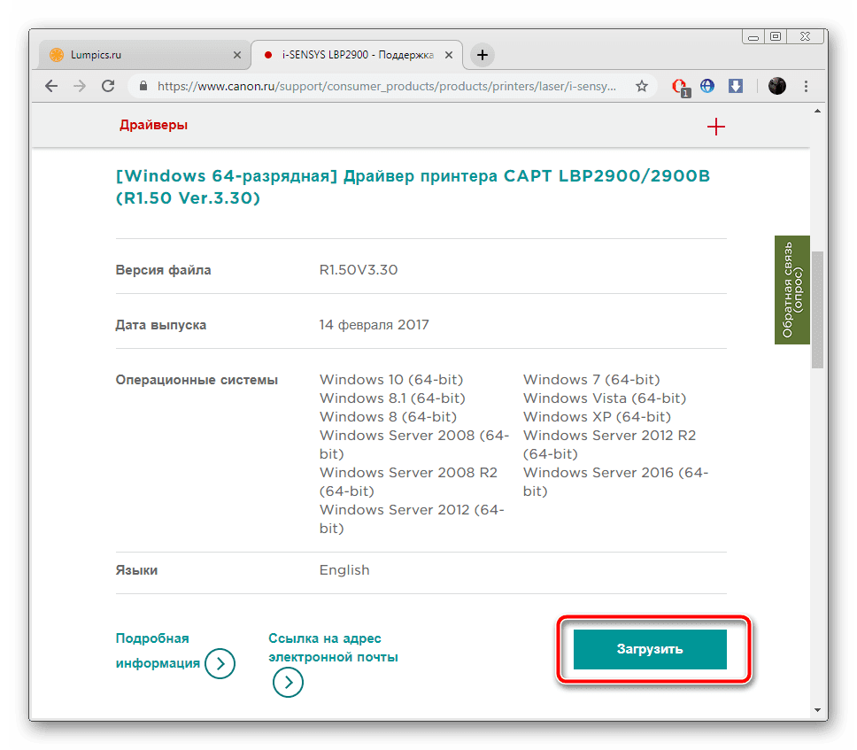Screen dimensions: 857x750
Task: Click Windows 10 (64-bit) entry
Action: pyautogui.click(x=391, y=379)
